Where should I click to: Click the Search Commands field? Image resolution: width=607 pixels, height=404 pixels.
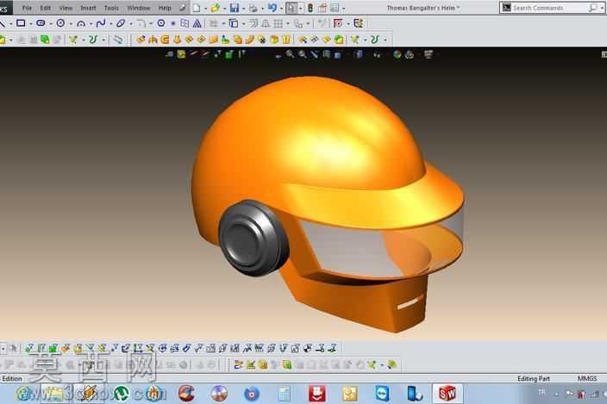pyautogui.click(x=549, y=8)
